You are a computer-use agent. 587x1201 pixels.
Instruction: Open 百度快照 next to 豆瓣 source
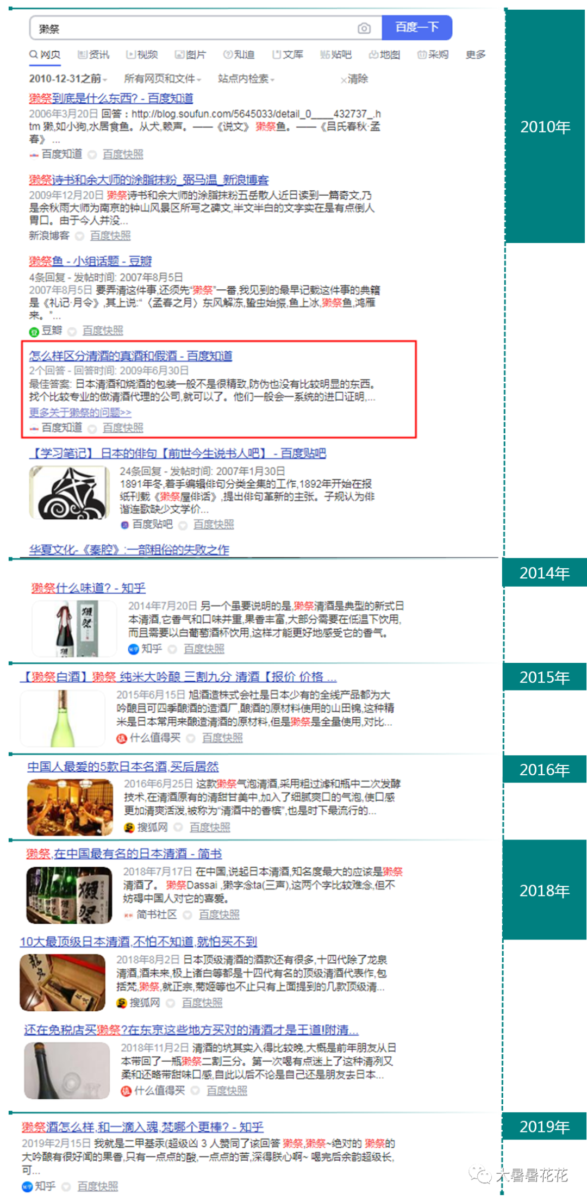pyautogui.click(x=103, y=331)
